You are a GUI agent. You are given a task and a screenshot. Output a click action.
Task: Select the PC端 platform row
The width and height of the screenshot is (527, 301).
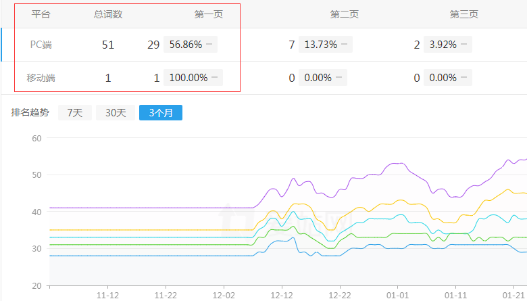pyautogui.click(x=41, y=45)
